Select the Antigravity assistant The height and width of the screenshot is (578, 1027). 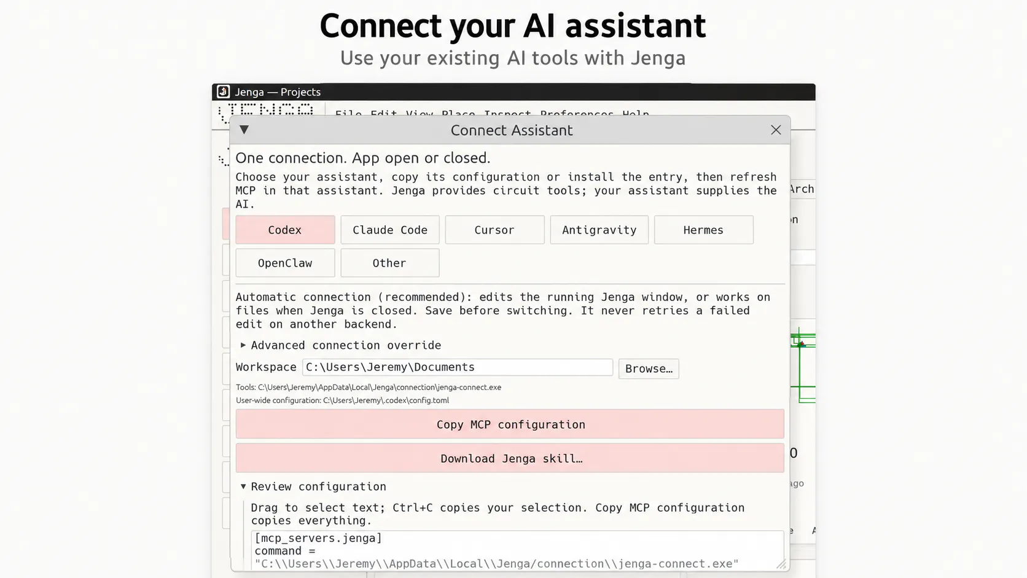pos(599,230)
